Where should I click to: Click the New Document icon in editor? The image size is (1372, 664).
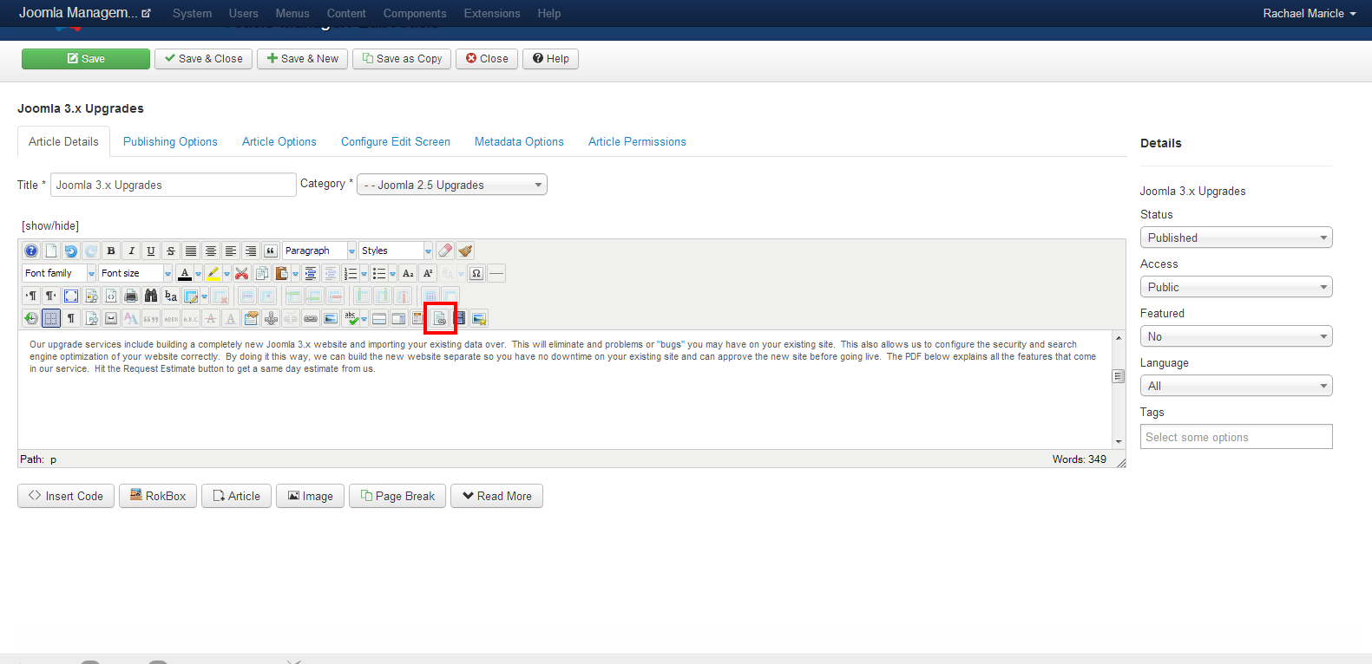pyautogui.click(x=51, y=251)
